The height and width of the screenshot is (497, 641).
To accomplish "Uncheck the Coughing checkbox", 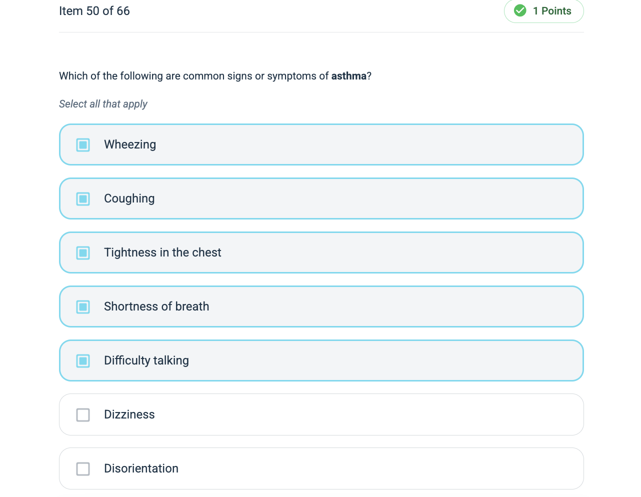I will point(83,199).
